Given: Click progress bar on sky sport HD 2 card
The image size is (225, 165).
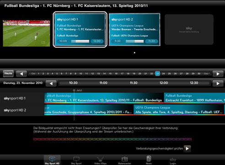Looking at the screenshot, I should pos(134,41).
